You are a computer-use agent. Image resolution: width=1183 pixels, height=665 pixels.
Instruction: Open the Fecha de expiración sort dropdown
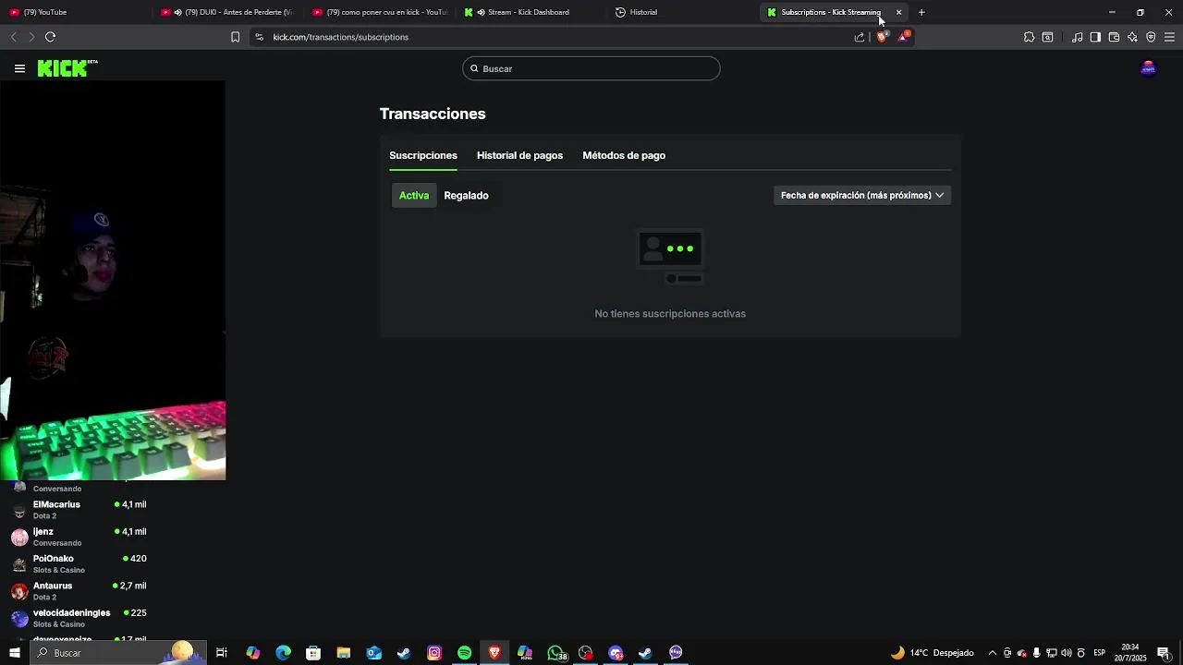pos(862,196)
